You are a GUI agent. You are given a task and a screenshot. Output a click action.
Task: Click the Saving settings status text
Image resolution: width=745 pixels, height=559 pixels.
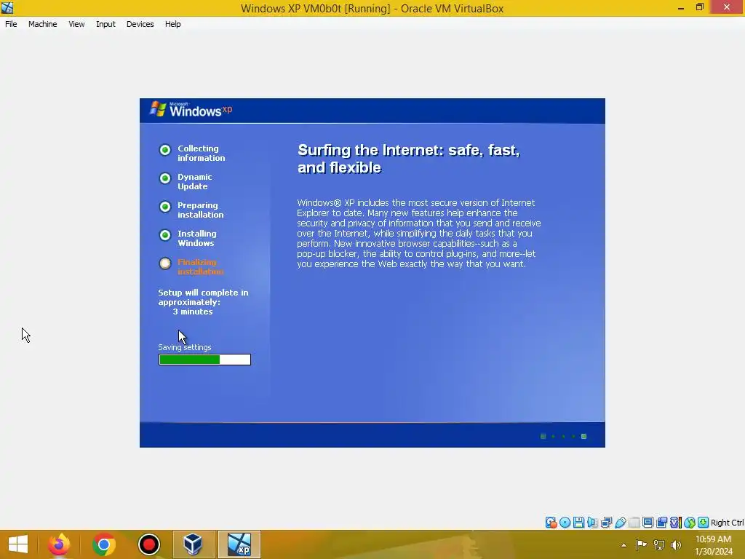(184, 347)
